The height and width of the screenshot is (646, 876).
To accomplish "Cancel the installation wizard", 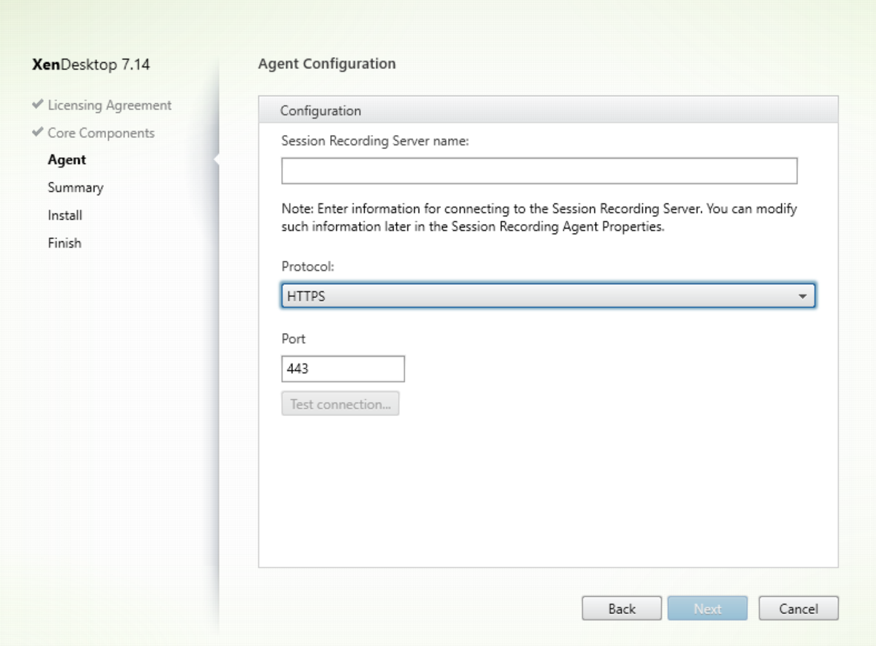I will point(798,609).
